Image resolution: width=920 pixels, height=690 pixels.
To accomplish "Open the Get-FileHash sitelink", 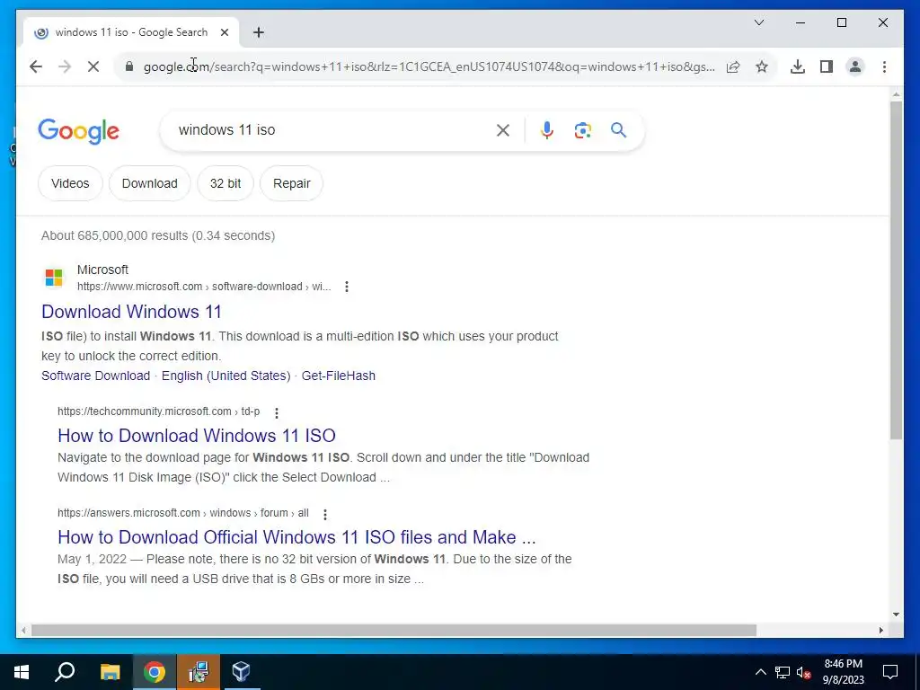I will tap(339, 376).
